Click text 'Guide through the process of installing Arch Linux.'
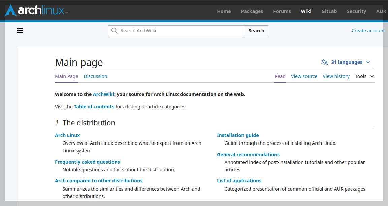Image resolution: width=388 pixels, height=206 pixels. click(280, 143)
